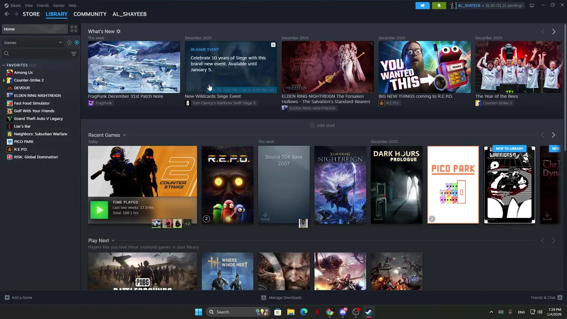Switch to the COMMUNITY tab

pos(90,14)
